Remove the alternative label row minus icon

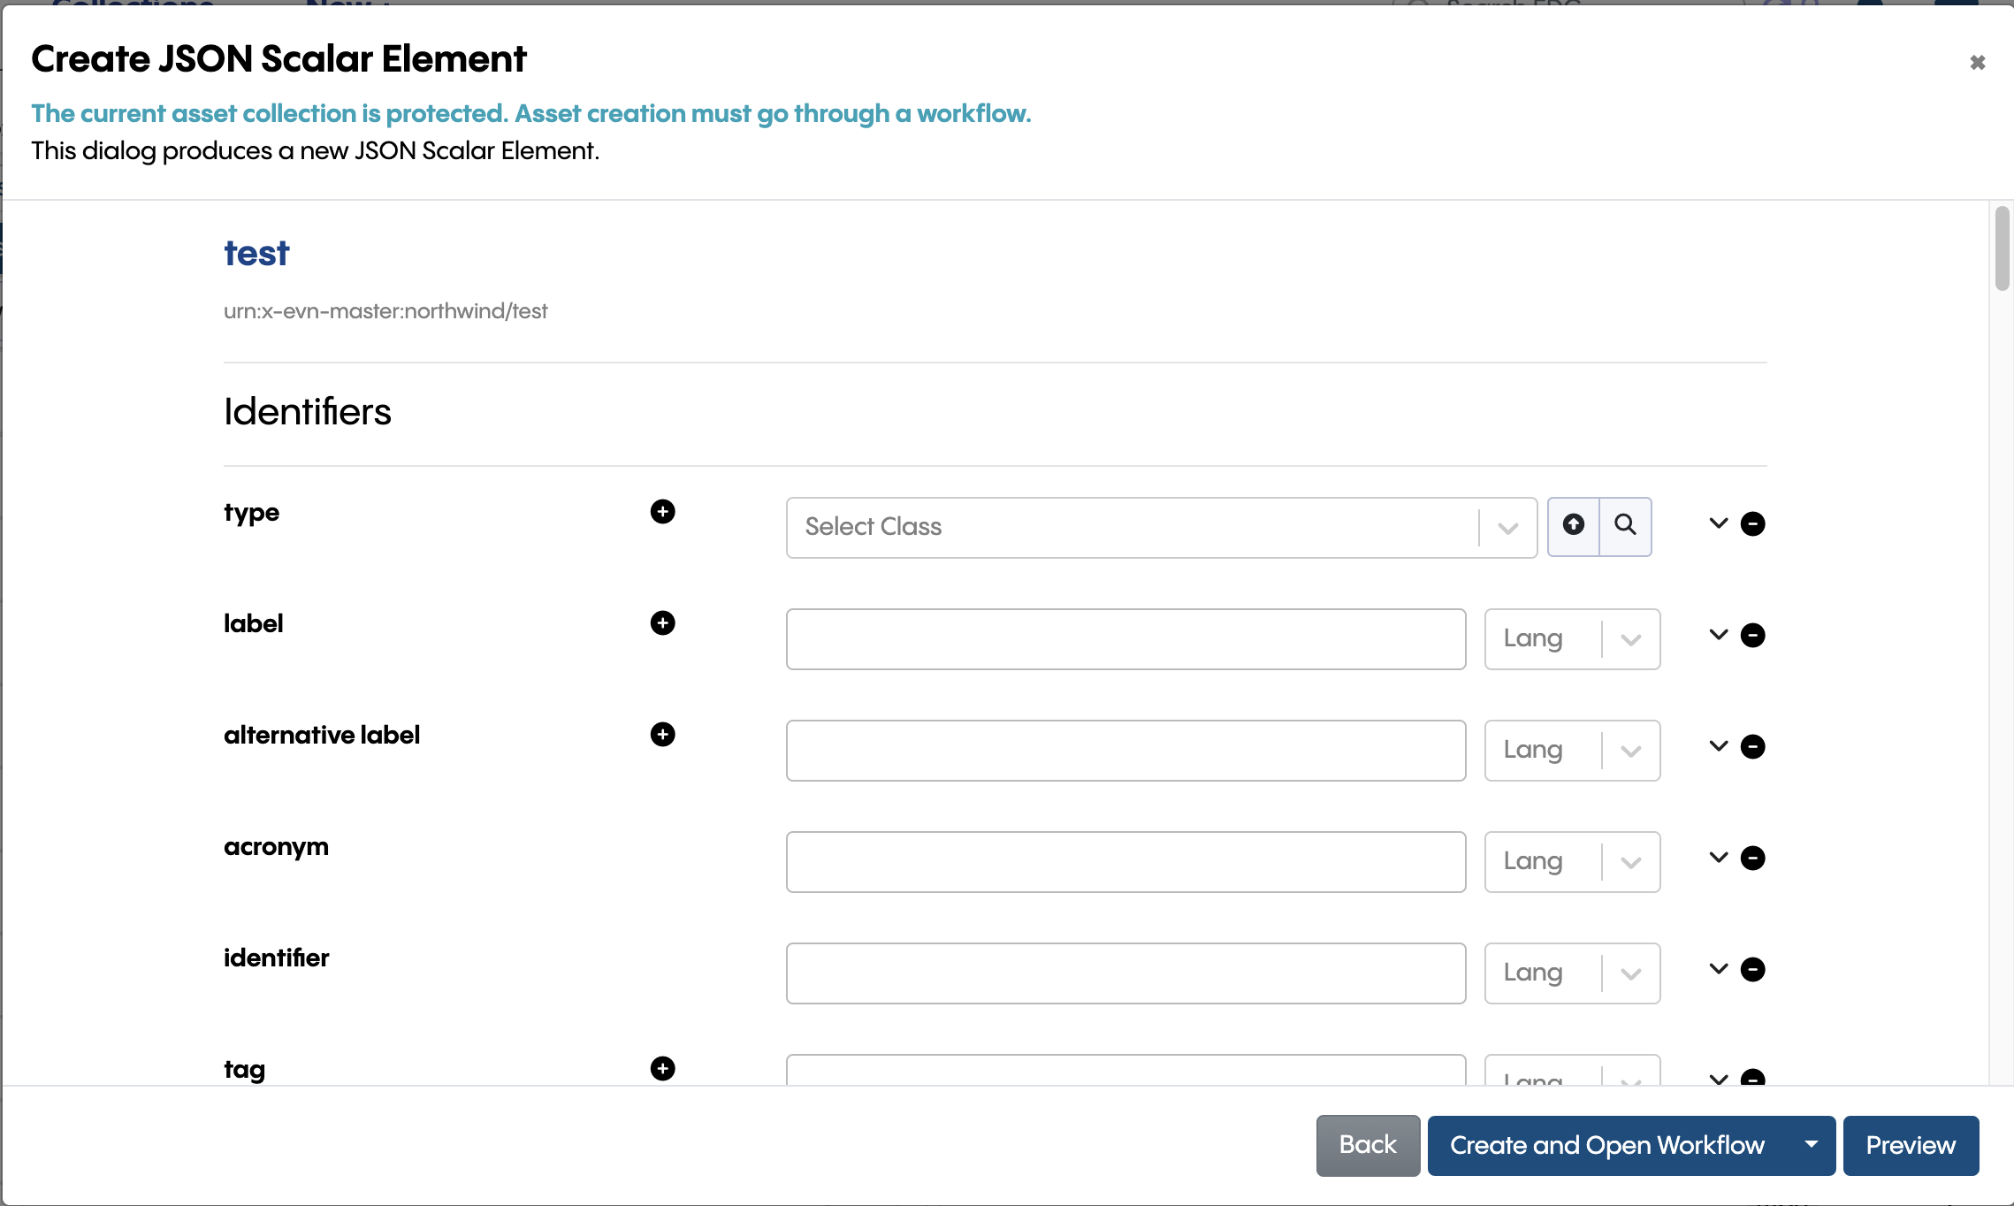1752,747
